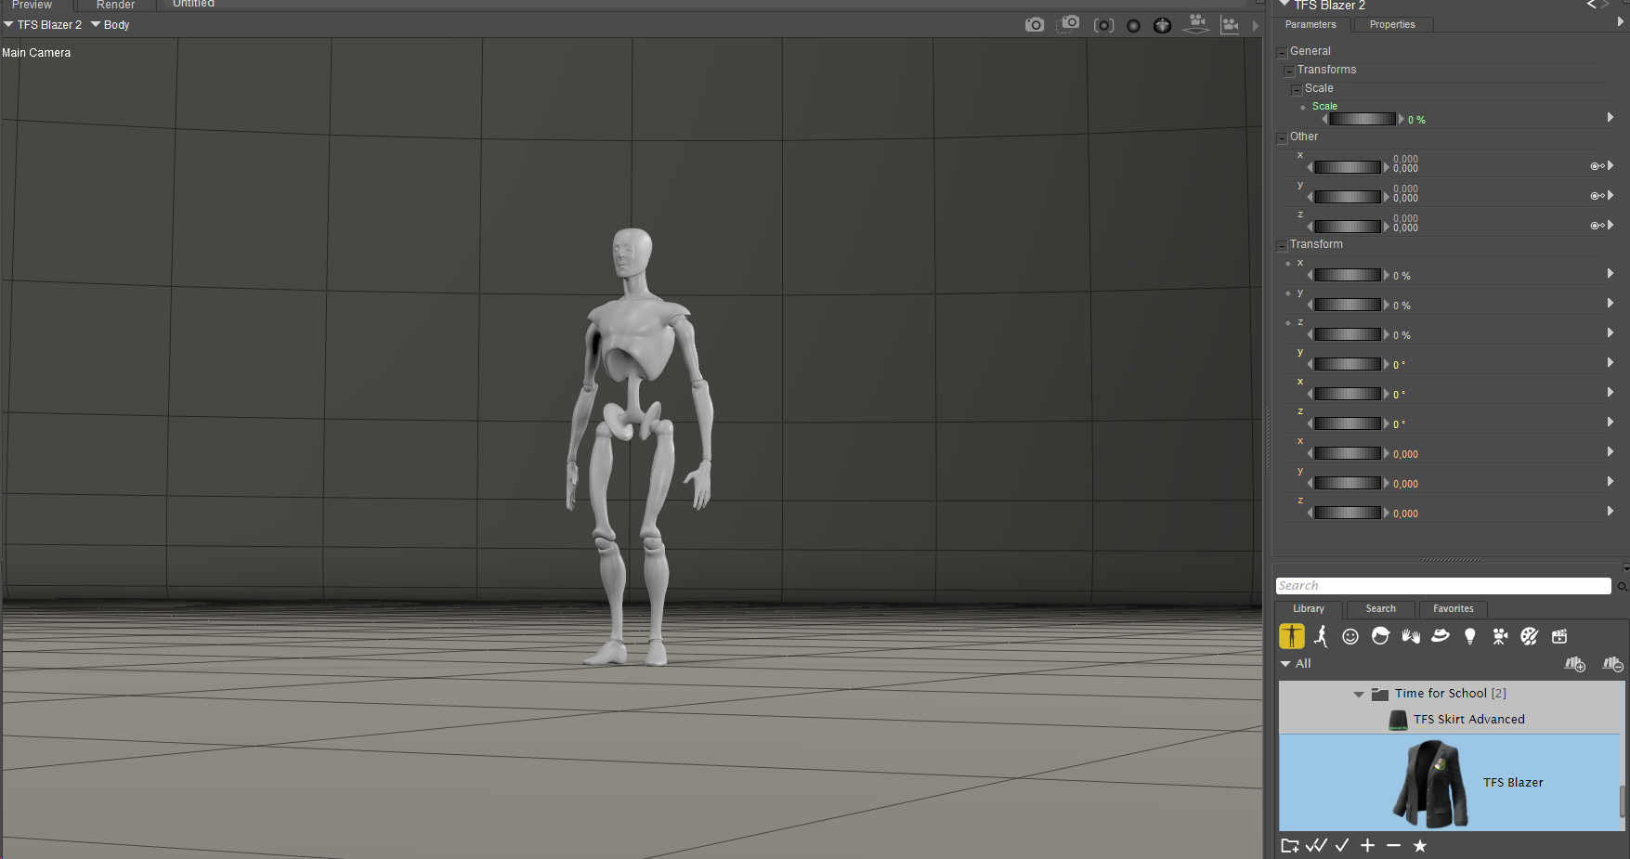This screenshot has width=1630, height=859.
Task: Open the Body actor dropdown
Action: (110, 25)
